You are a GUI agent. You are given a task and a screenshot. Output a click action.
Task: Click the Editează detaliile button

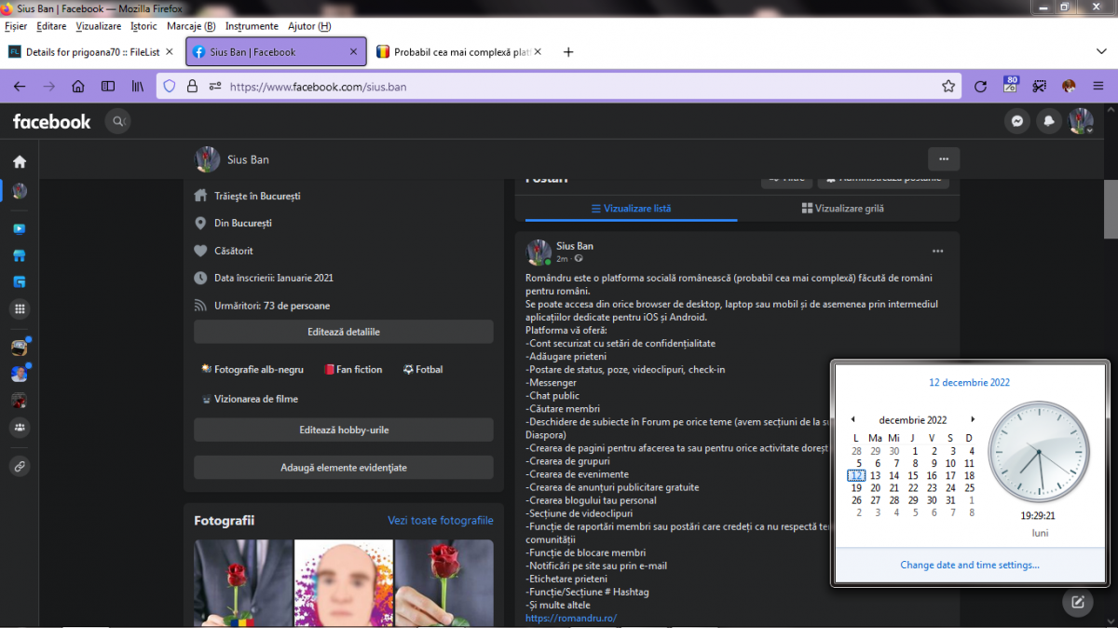pos(343,332)
